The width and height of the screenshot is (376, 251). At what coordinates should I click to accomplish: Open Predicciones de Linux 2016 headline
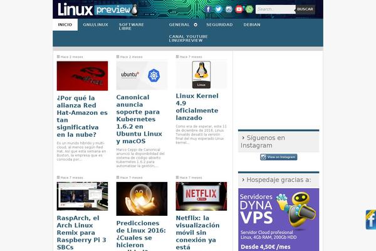click(x=141, y=235)
